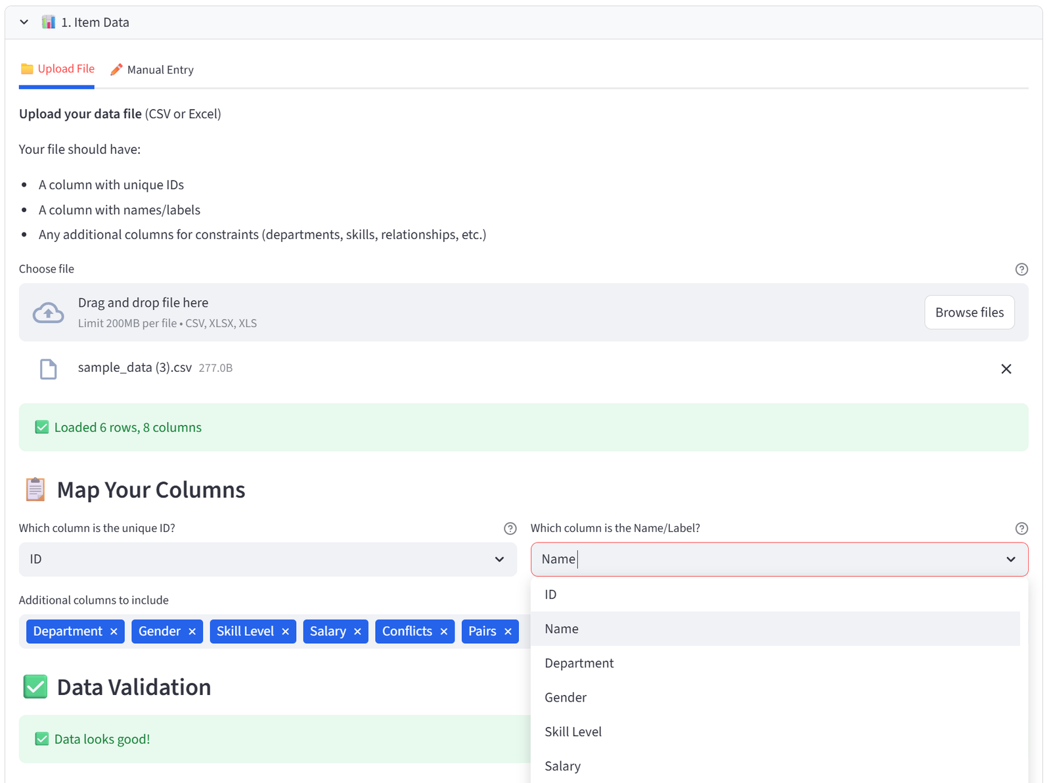Remove the uploaded sample_data (3).csv file

[x=1006, y=369]
